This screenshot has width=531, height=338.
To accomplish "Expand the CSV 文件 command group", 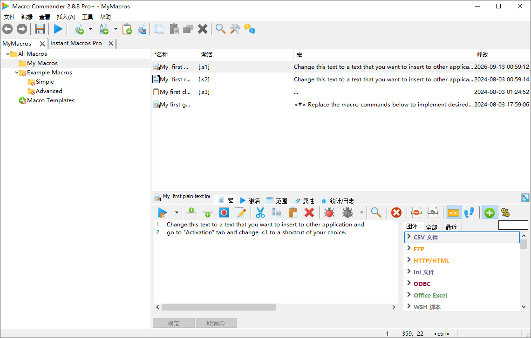I will tap(409, 237).
